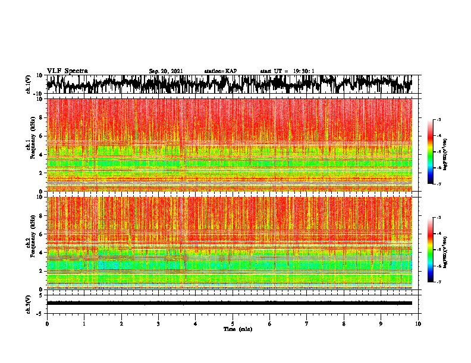
Task: Click the 'VLF Spectra' title text
Action: point(67,71)
